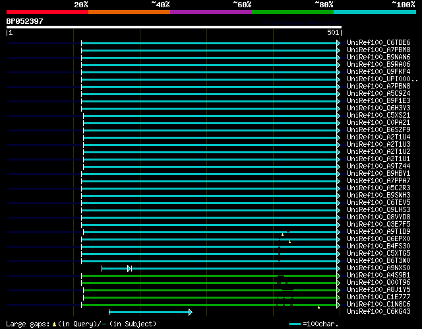Select the UniRef100_C6TEV5 label
Screen dimensions: 422x329
[378, 203]
